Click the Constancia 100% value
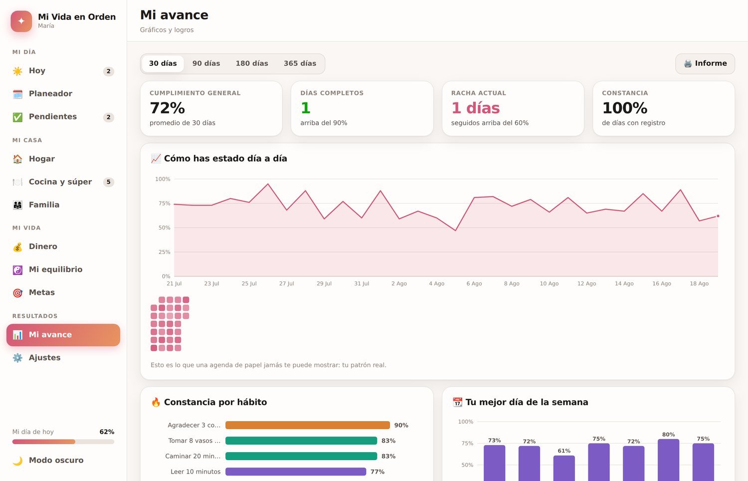748x481 pixels. tap(625, 108)
